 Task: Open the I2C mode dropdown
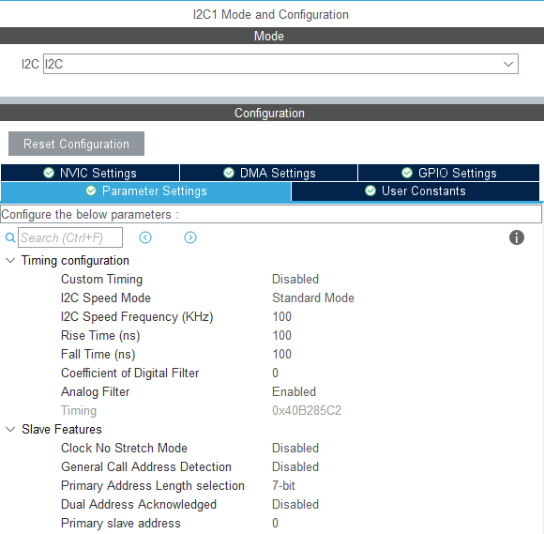pos(280,64)
